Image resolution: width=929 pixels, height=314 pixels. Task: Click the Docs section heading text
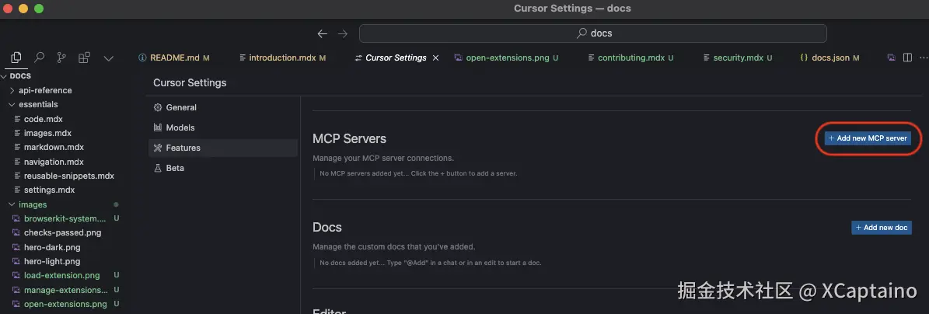click(327, 228)
